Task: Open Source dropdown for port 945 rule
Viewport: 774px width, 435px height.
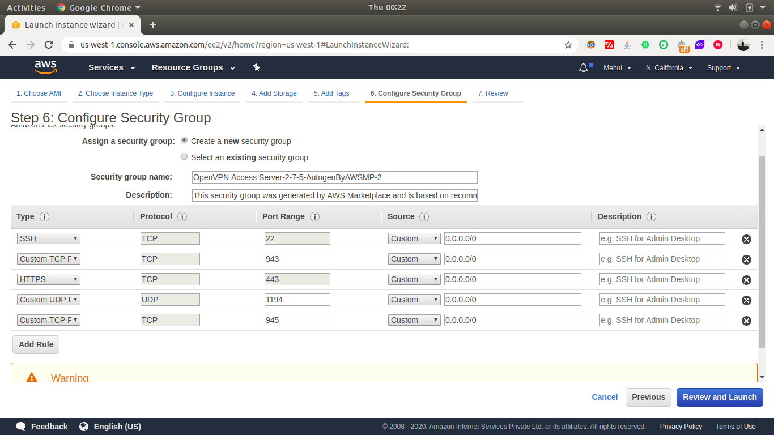Action: point(414,320)
